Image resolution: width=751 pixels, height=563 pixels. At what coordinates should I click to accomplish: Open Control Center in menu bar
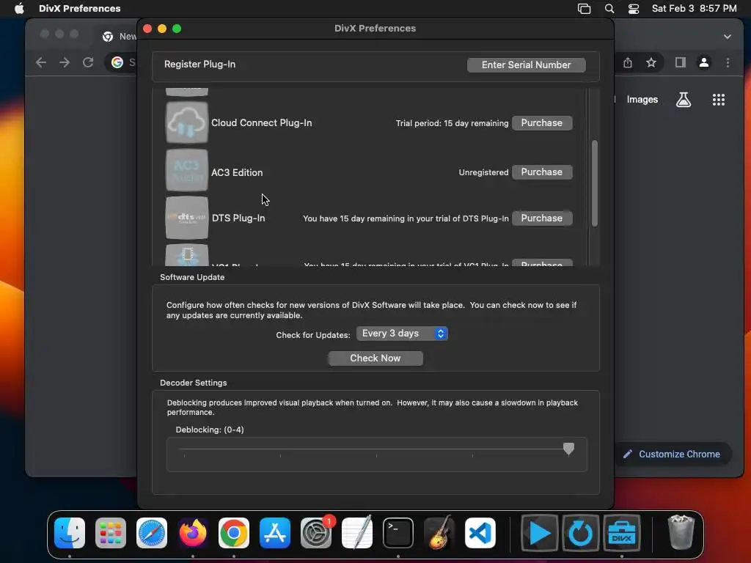[634, 9]
